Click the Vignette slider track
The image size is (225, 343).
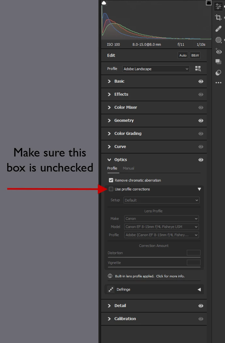(154, 267)
